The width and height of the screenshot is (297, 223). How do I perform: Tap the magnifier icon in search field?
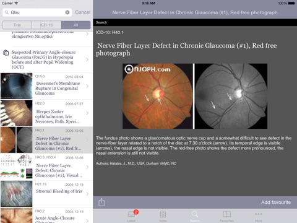(7, 12)
